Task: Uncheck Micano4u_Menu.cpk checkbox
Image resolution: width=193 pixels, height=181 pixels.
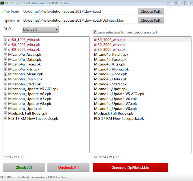Action: pyautogui.click(x=5, y=74)
